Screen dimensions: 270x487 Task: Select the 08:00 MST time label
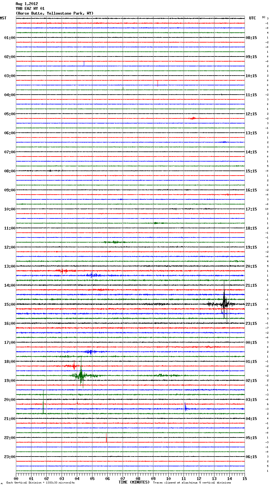[10, 171]
